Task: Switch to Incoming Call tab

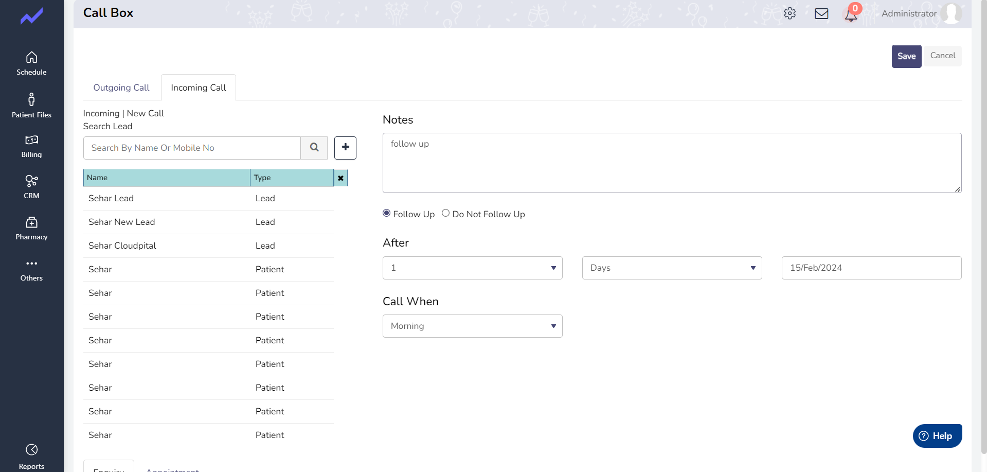Action: tap(199, 88)
